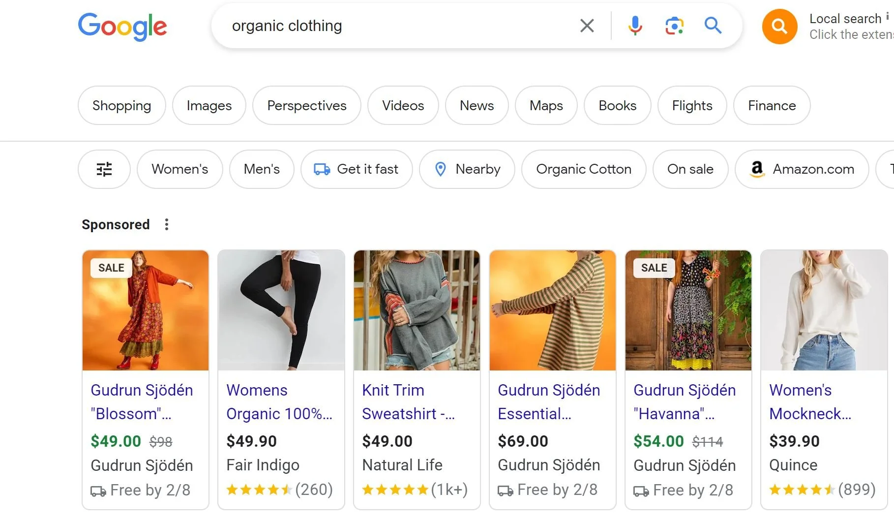The width and height of the screenshot is (894, 522).
Task: Switch to the Images tab
Action: pyautogui.click(x=209, y=105)
